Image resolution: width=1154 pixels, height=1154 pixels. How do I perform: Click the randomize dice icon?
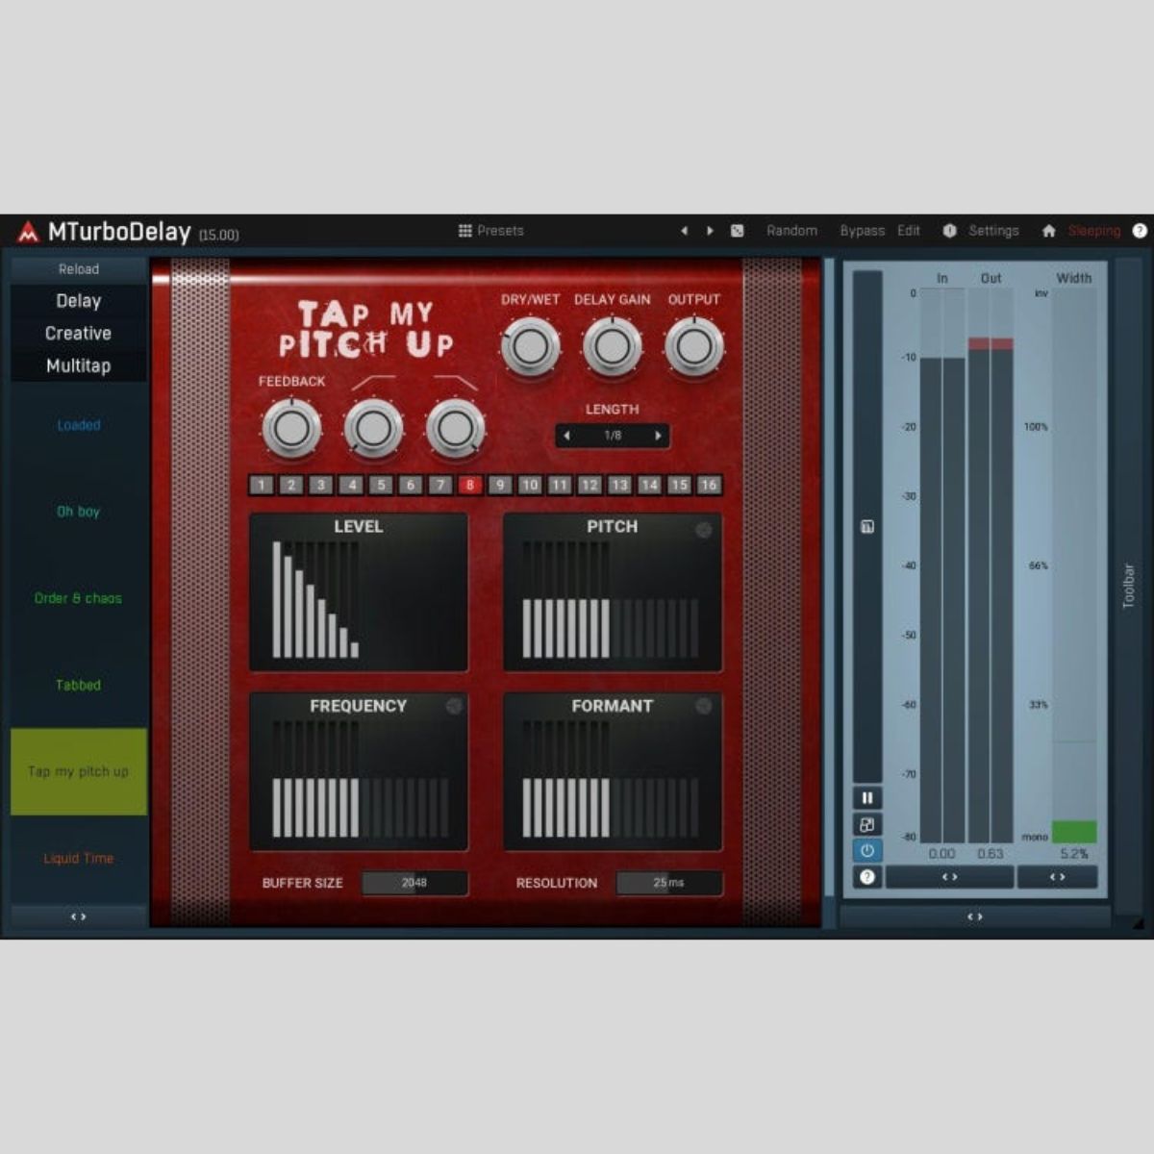coord(737,231)
